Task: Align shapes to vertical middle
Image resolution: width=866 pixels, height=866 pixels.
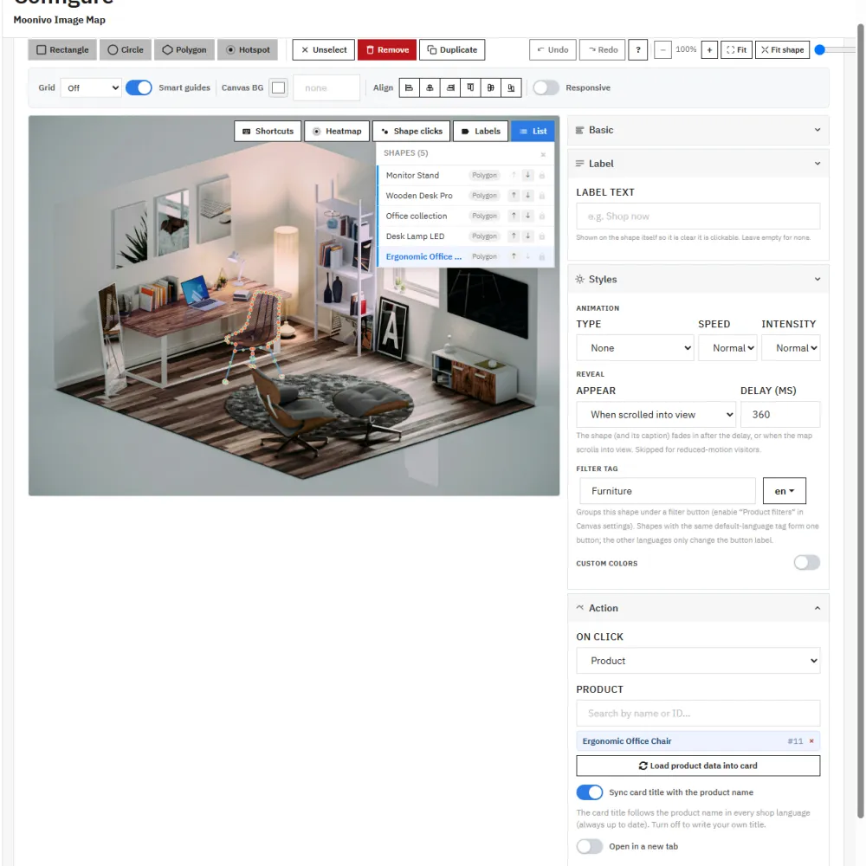Action: tap(491, 87)
